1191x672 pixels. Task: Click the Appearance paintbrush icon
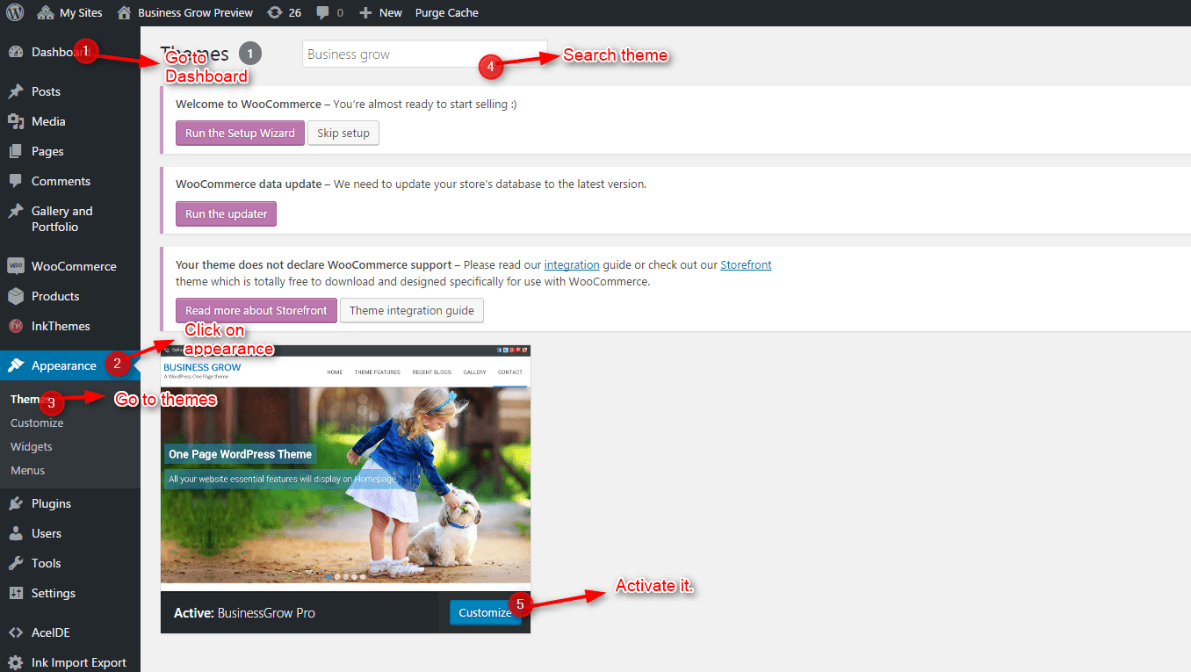point(16,365)
